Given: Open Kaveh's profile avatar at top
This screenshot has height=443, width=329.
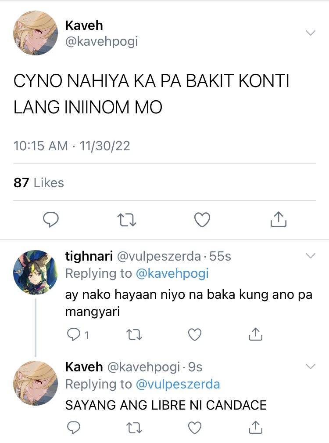Looking at the screenshot, I should [x=36, y=33].
